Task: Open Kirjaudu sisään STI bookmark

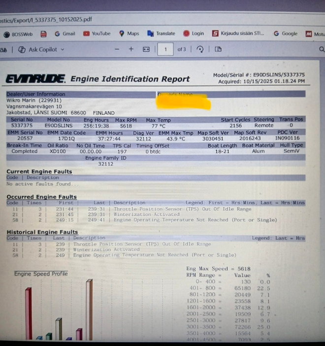Action: (238, 34)
